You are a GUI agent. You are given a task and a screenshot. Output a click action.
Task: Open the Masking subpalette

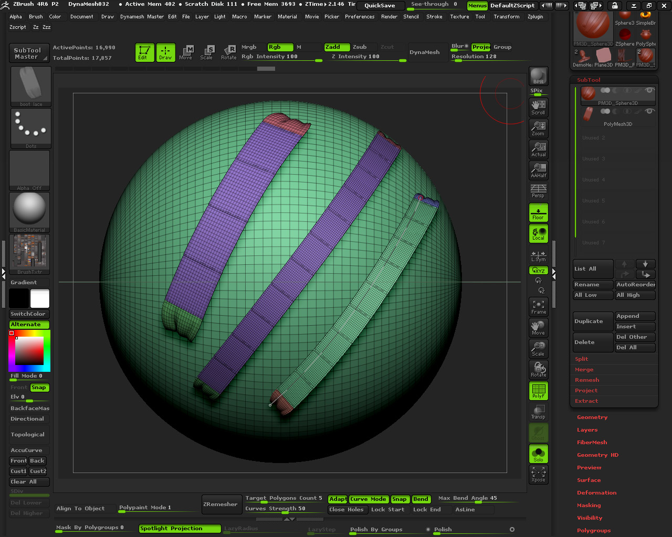[589, 505]
